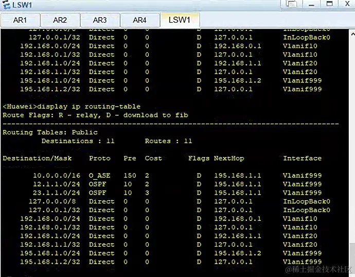Click the LSW1 window title icon
This screenshot has width=355, height=277.
pos(6,5)
